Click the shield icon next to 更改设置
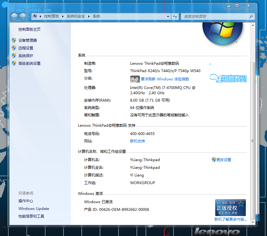The height and width of the screenshot is (236, 267). [214, 160]
